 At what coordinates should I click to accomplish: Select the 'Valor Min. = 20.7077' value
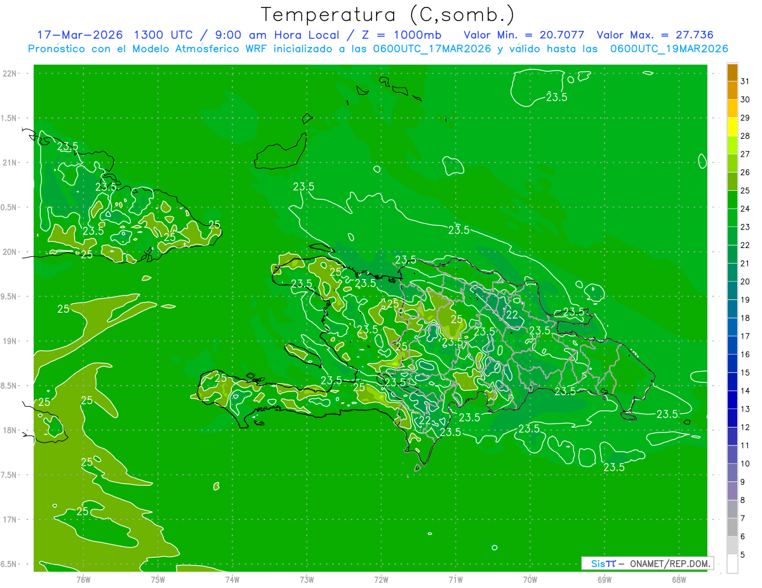point(523,35)
